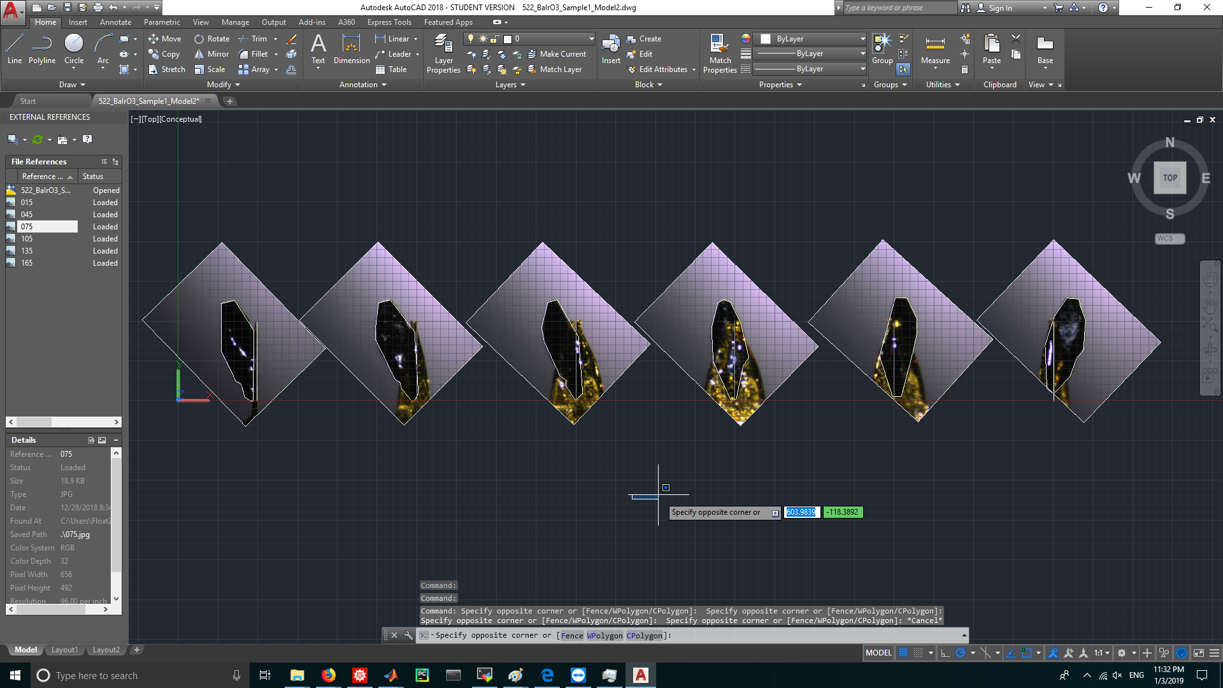Open Windows Start menu

(x=15, y=675)
